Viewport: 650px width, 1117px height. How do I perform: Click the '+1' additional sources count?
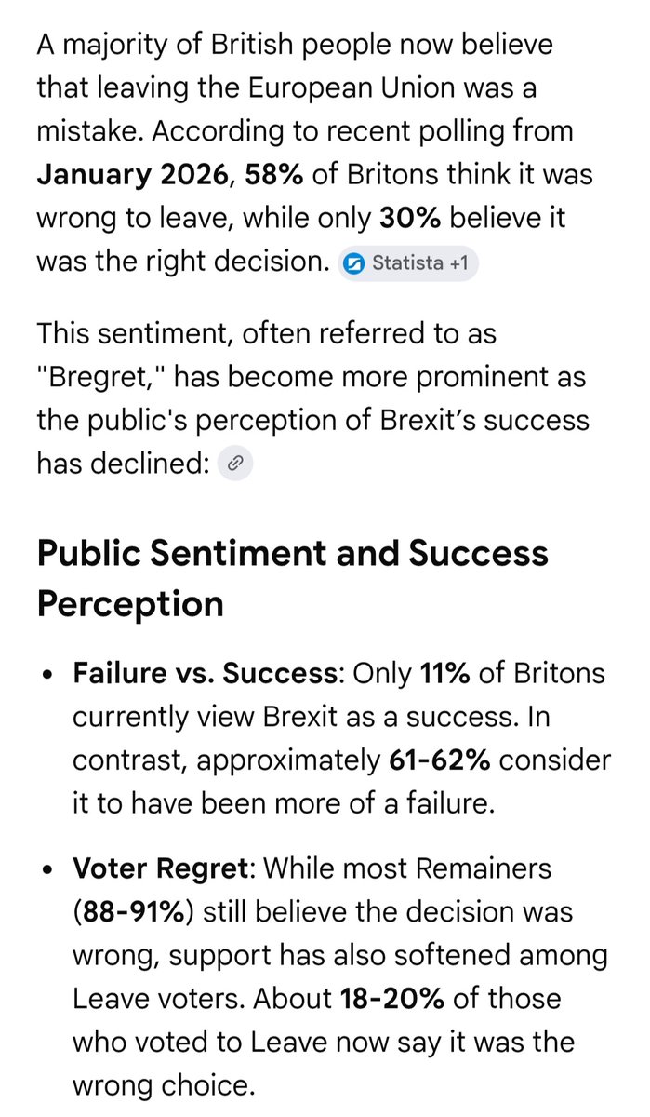click(458, 263)
